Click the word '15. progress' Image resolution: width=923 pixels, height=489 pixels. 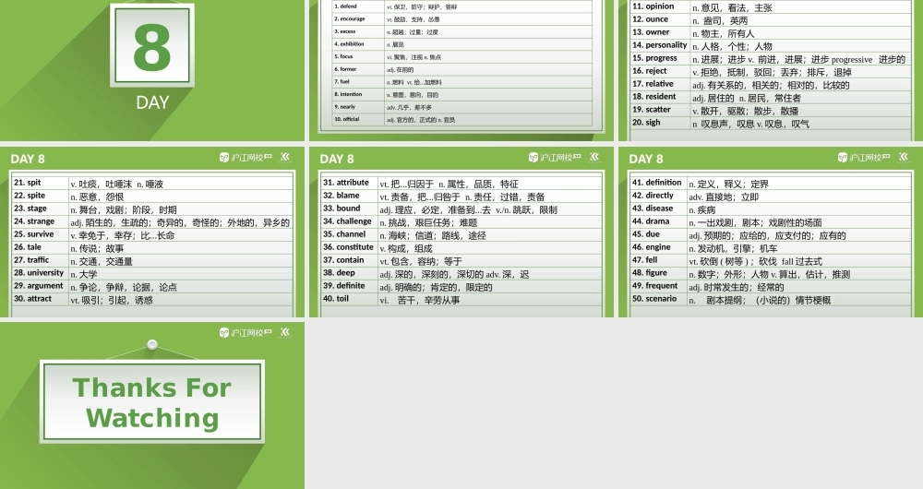tap(654, 58)
